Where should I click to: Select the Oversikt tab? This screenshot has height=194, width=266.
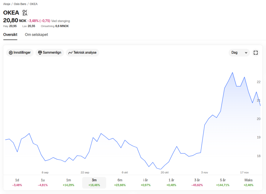pos(10,35)
